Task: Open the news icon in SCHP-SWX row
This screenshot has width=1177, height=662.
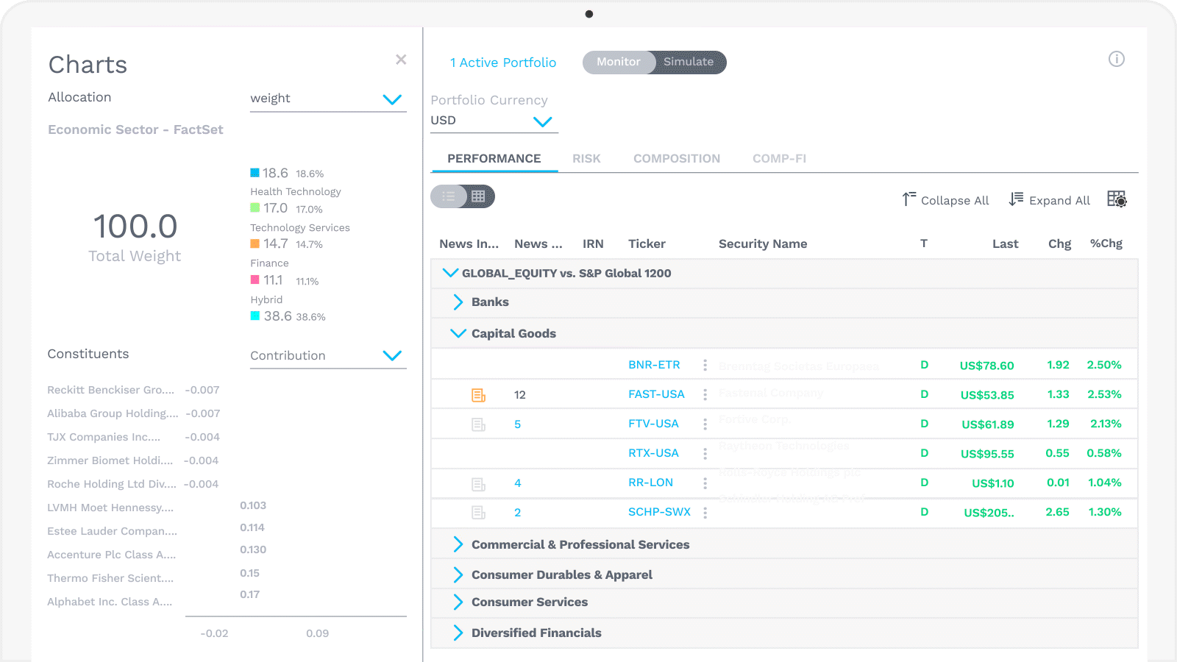Action: pos(478,513)
